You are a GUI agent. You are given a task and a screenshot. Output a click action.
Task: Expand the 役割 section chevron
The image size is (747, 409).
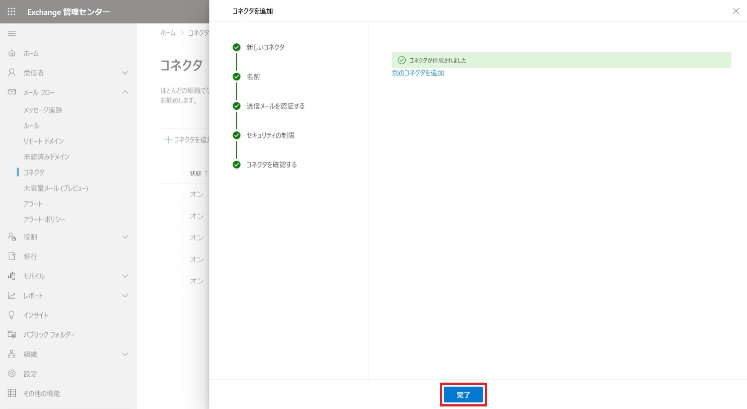click(125, 237)
